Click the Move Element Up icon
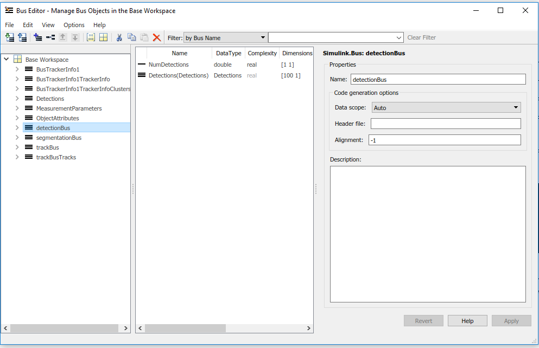The image size is (539, 348). pyautogui.click(x=62, y=37)
